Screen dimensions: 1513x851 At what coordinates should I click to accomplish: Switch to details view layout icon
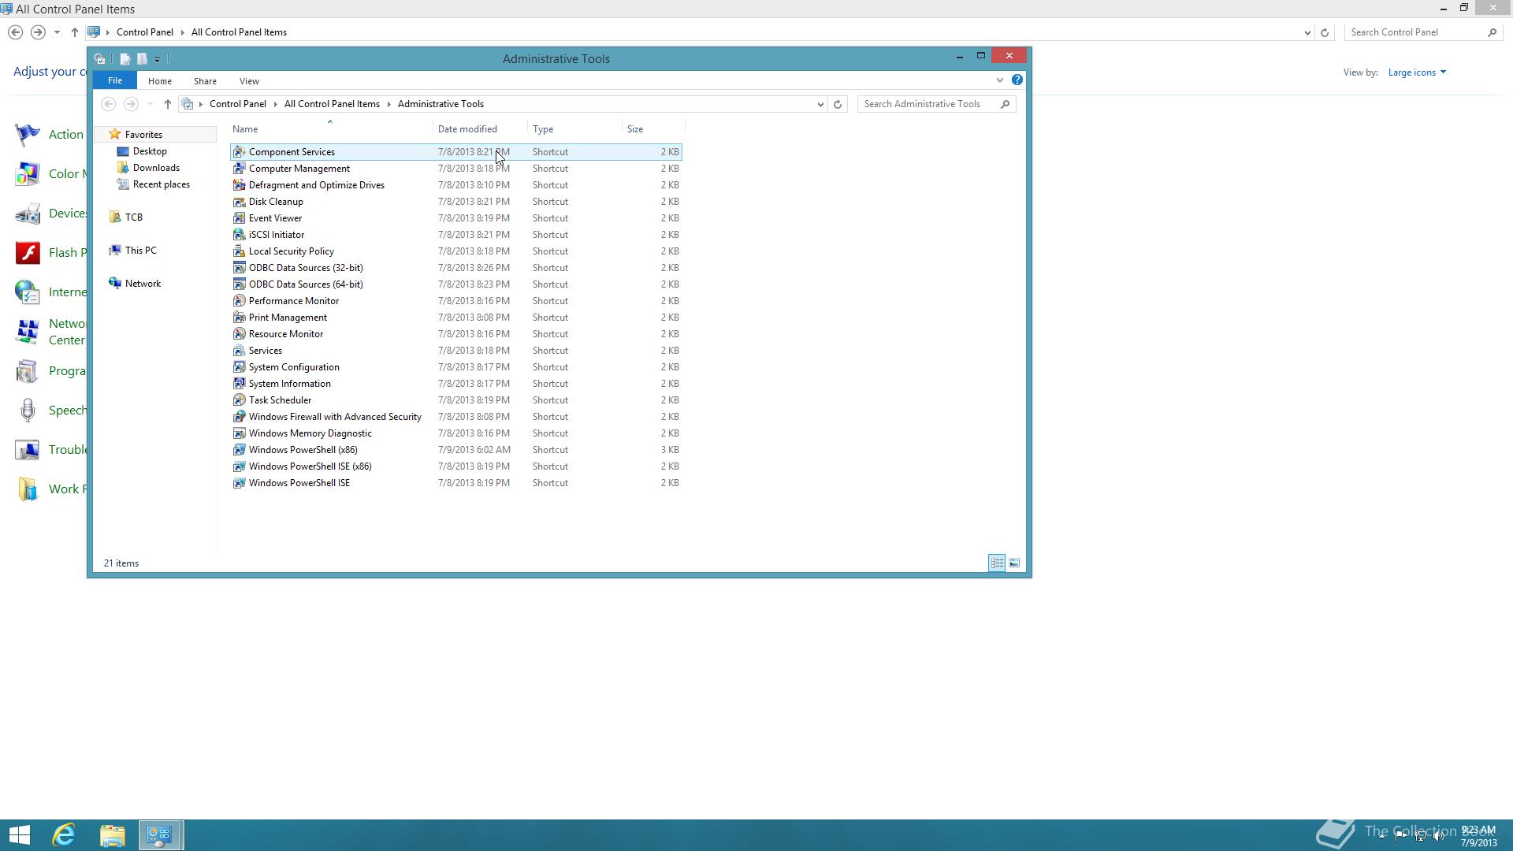point(997,563)
